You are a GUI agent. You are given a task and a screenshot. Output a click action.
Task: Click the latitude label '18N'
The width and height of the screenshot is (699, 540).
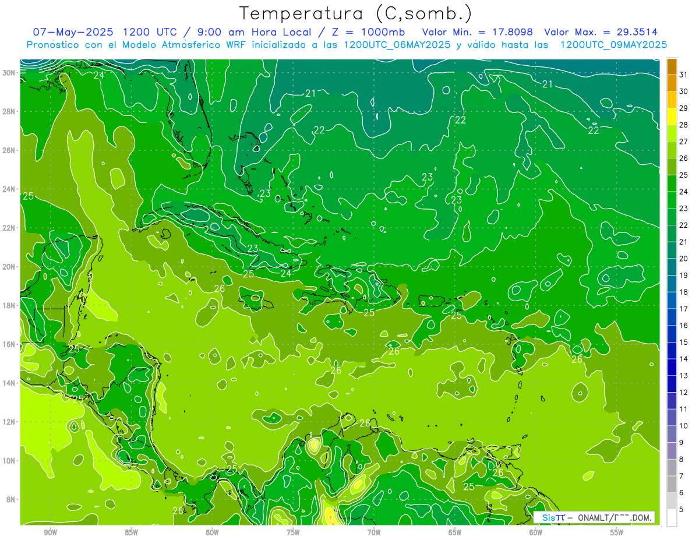tap(9, 305)
